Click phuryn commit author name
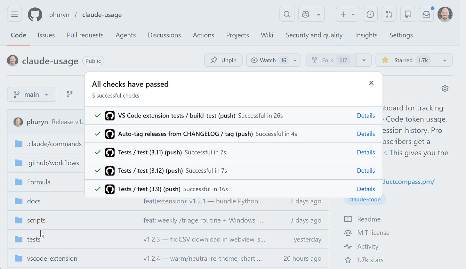Screen dimensions: 466x269 (37, 122)
